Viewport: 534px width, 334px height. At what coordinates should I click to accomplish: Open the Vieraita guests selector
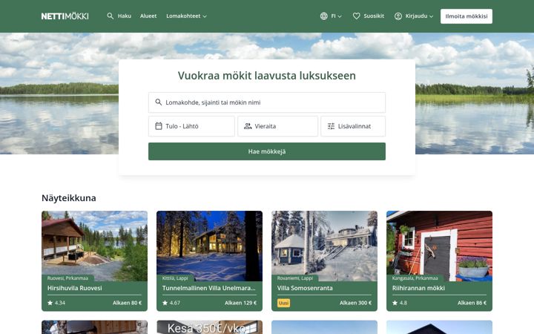coord(277,126)
